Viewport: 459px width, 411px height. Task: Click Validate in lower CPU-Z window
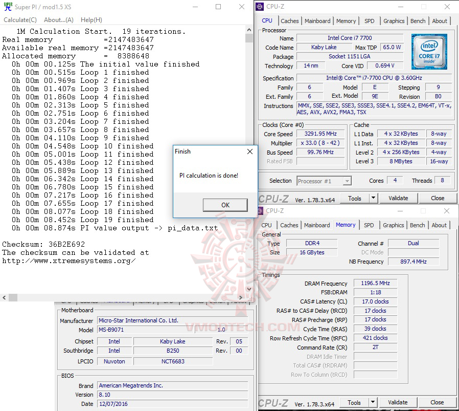pyautogui.click(x=398, y=403)
